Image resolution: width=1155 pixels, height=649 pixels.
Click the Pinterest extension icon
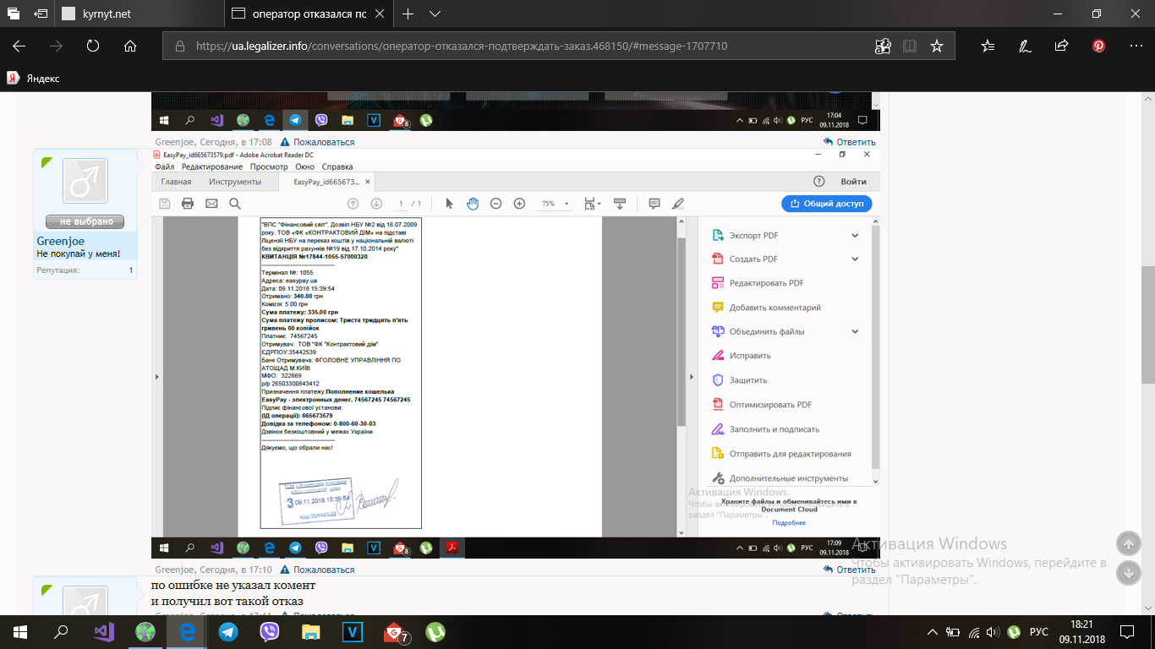pos(1099,46)
